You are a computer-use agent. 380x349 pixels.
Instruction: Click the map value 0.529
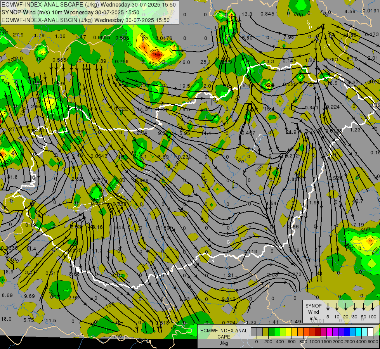pos(335,178)
